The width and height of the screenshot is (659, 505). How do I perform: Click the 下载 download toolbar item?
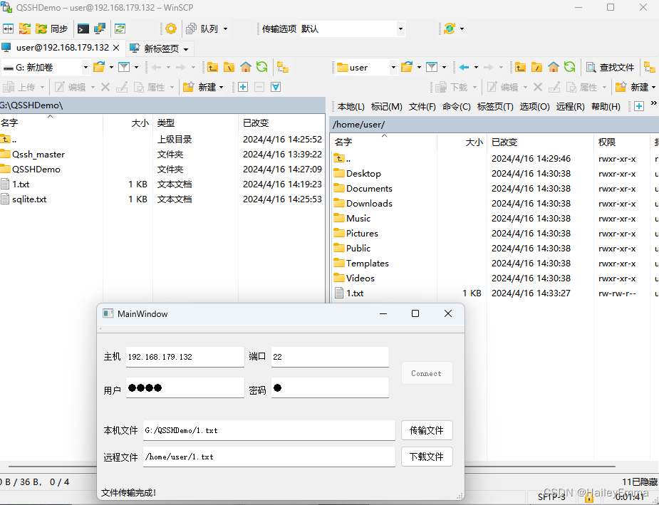click(455, 87)
